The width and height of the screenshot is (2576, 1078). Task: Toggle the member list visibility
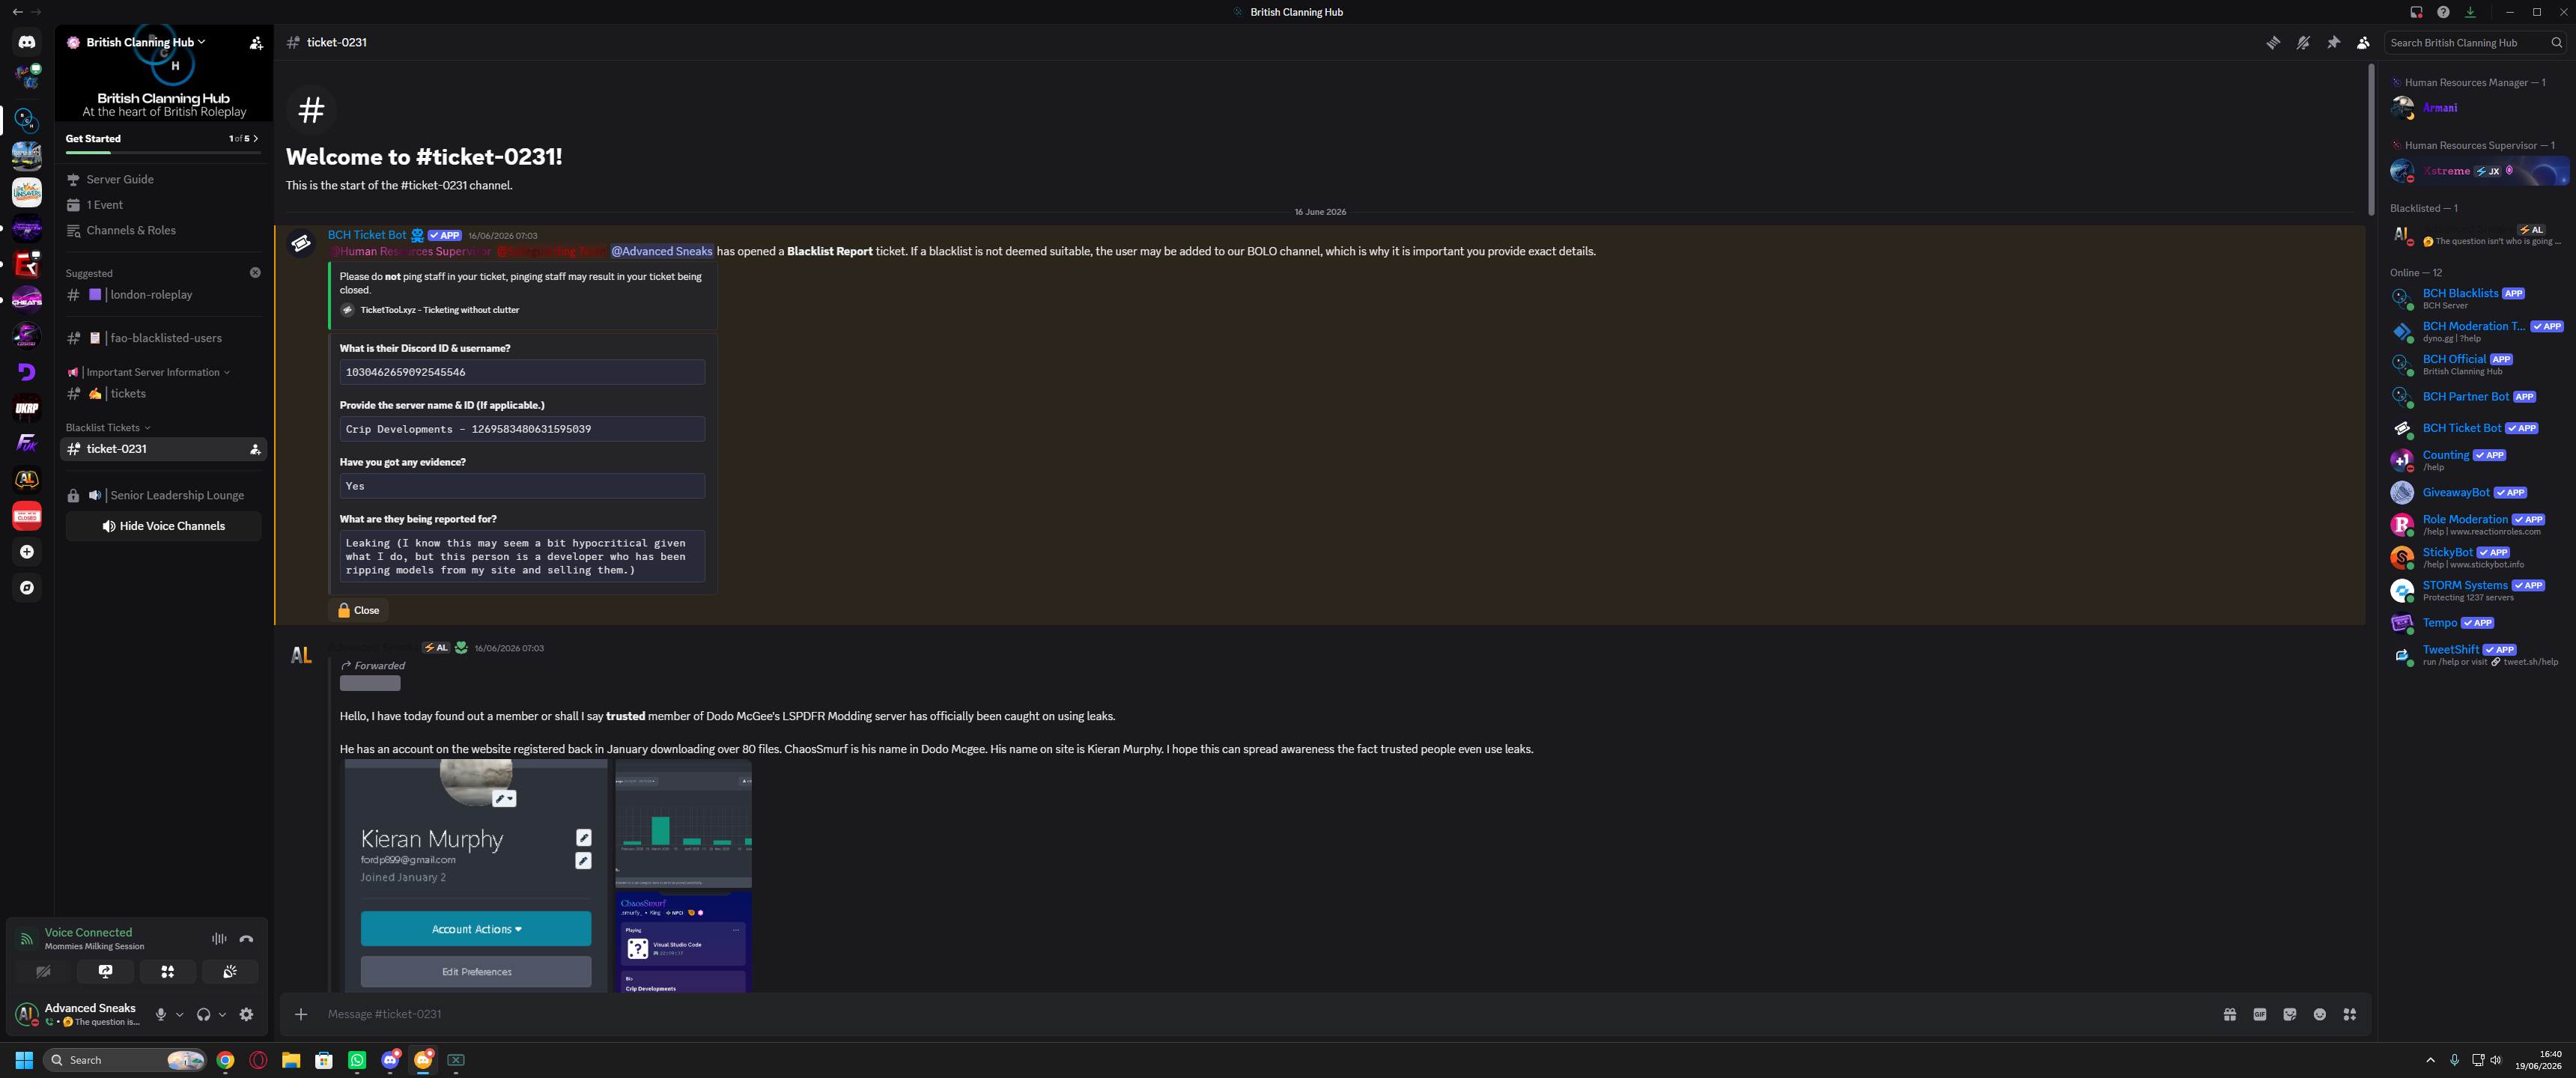[2363, 43]
